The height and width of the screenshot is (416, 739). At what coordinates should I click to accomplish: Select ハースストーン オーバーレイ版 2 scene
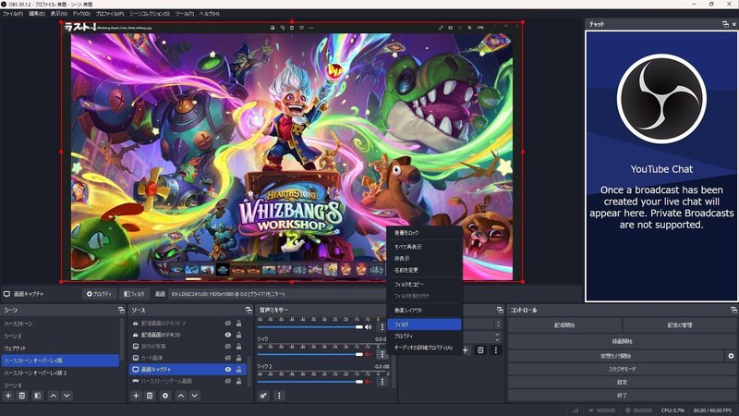(60, 373)
